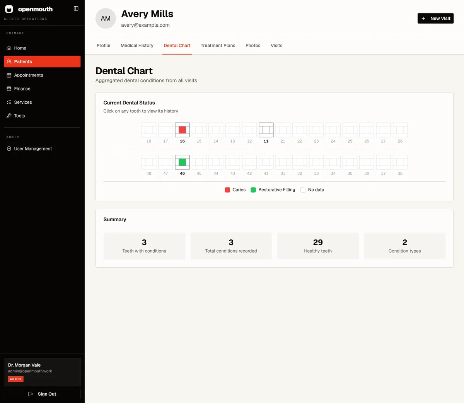464x403 pixels.
Task: Click the Services checklist icon
Action: (9, 102)
